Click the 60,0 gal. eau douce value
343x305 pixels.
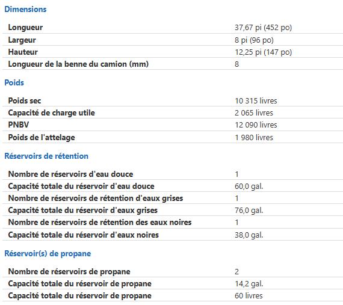pos(249,186)
